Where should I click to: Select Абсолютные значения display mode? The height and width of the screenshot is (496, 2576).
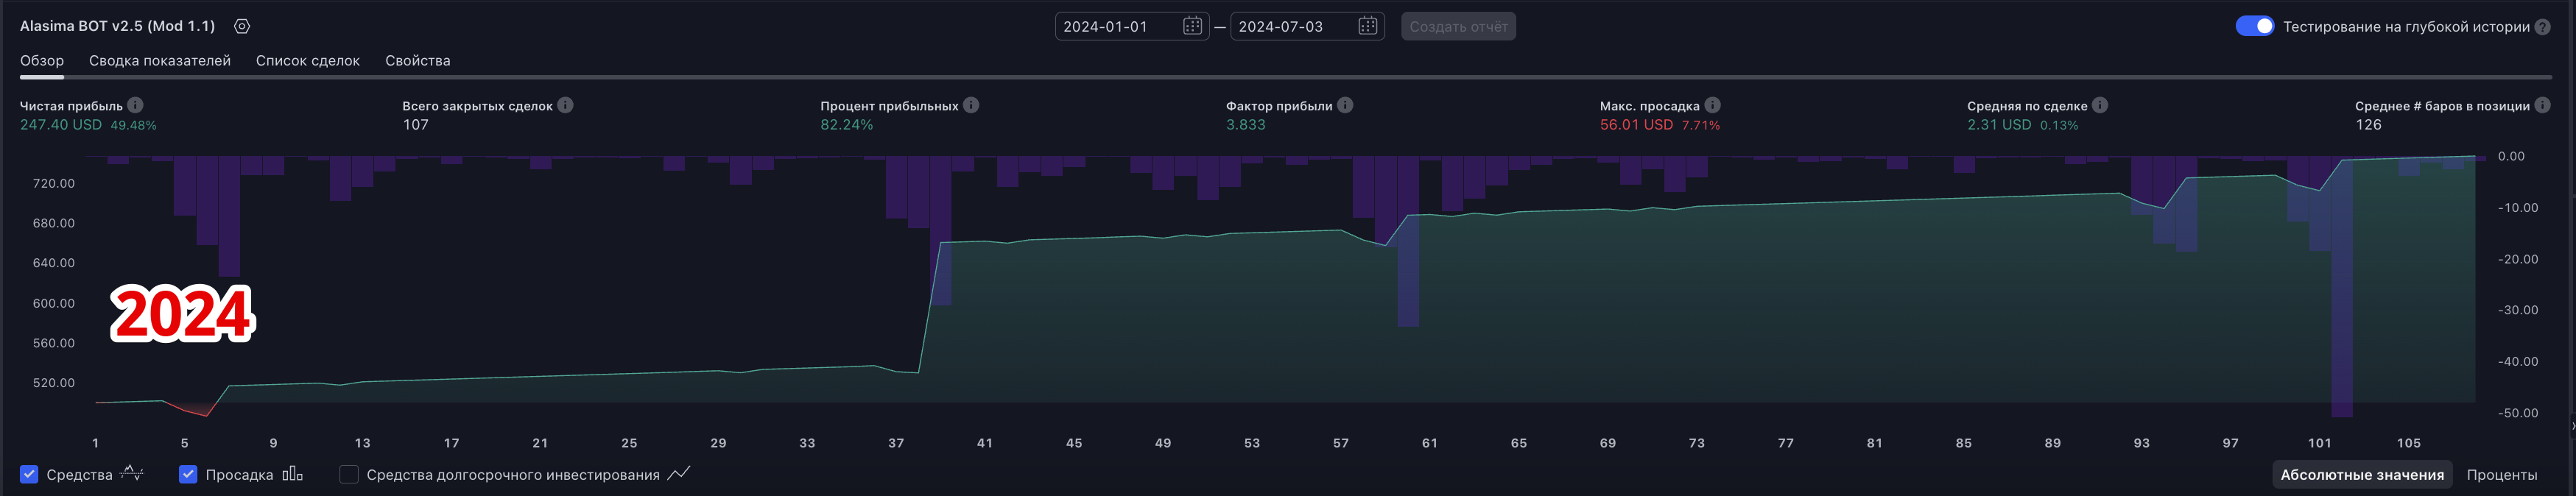2362,475
